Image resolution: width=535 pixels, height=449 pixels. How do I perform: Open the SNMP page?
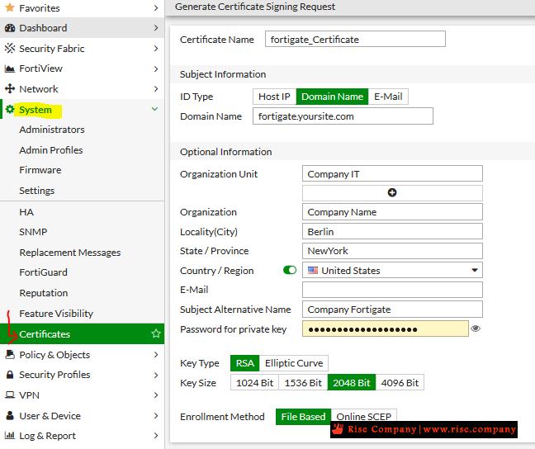[x=33, y=232]
